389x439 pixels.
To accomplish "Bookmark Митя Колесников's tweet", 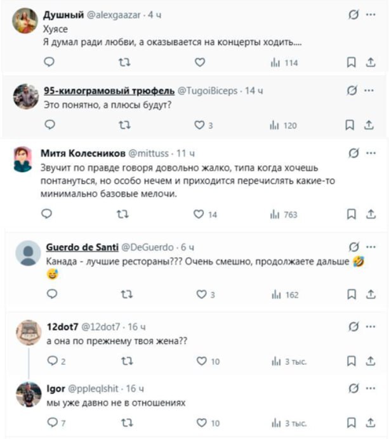I will 350,214.
